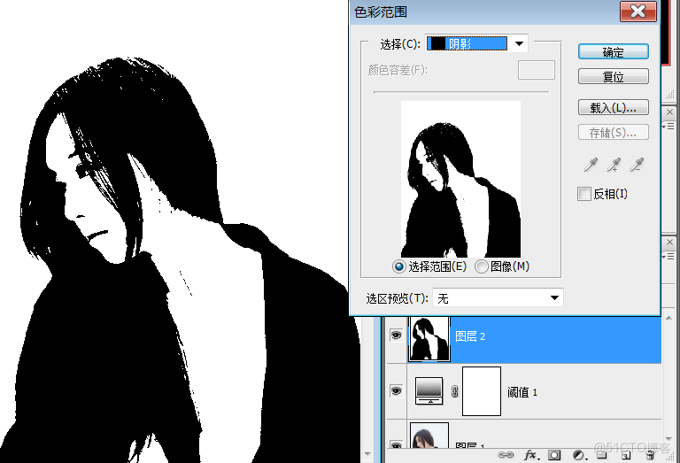Click the 图层 2 layer thumbnail
This screenshot has height=463, width=680.
pyautogui.click(x=429, y=339)
